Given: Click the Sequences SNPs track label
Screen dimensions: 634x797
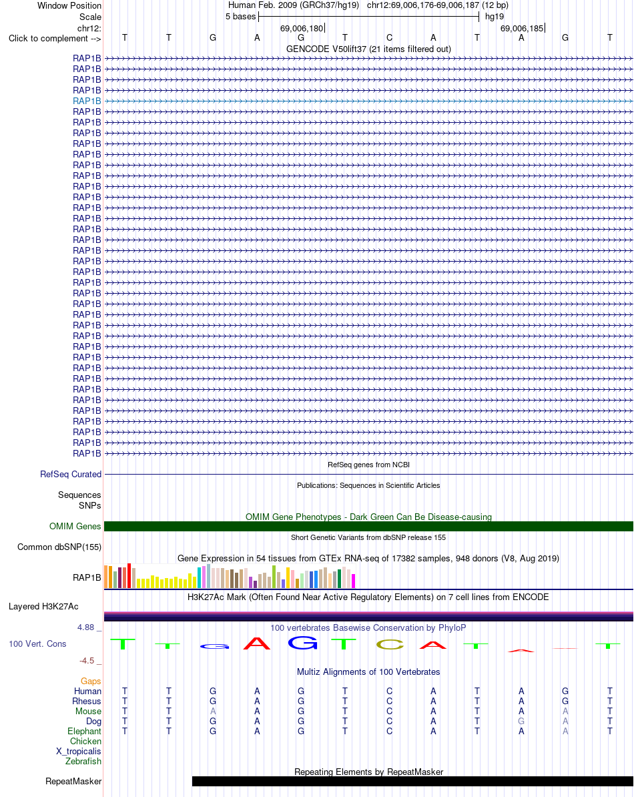Looking at the screenshot, I should coord(79,500).
